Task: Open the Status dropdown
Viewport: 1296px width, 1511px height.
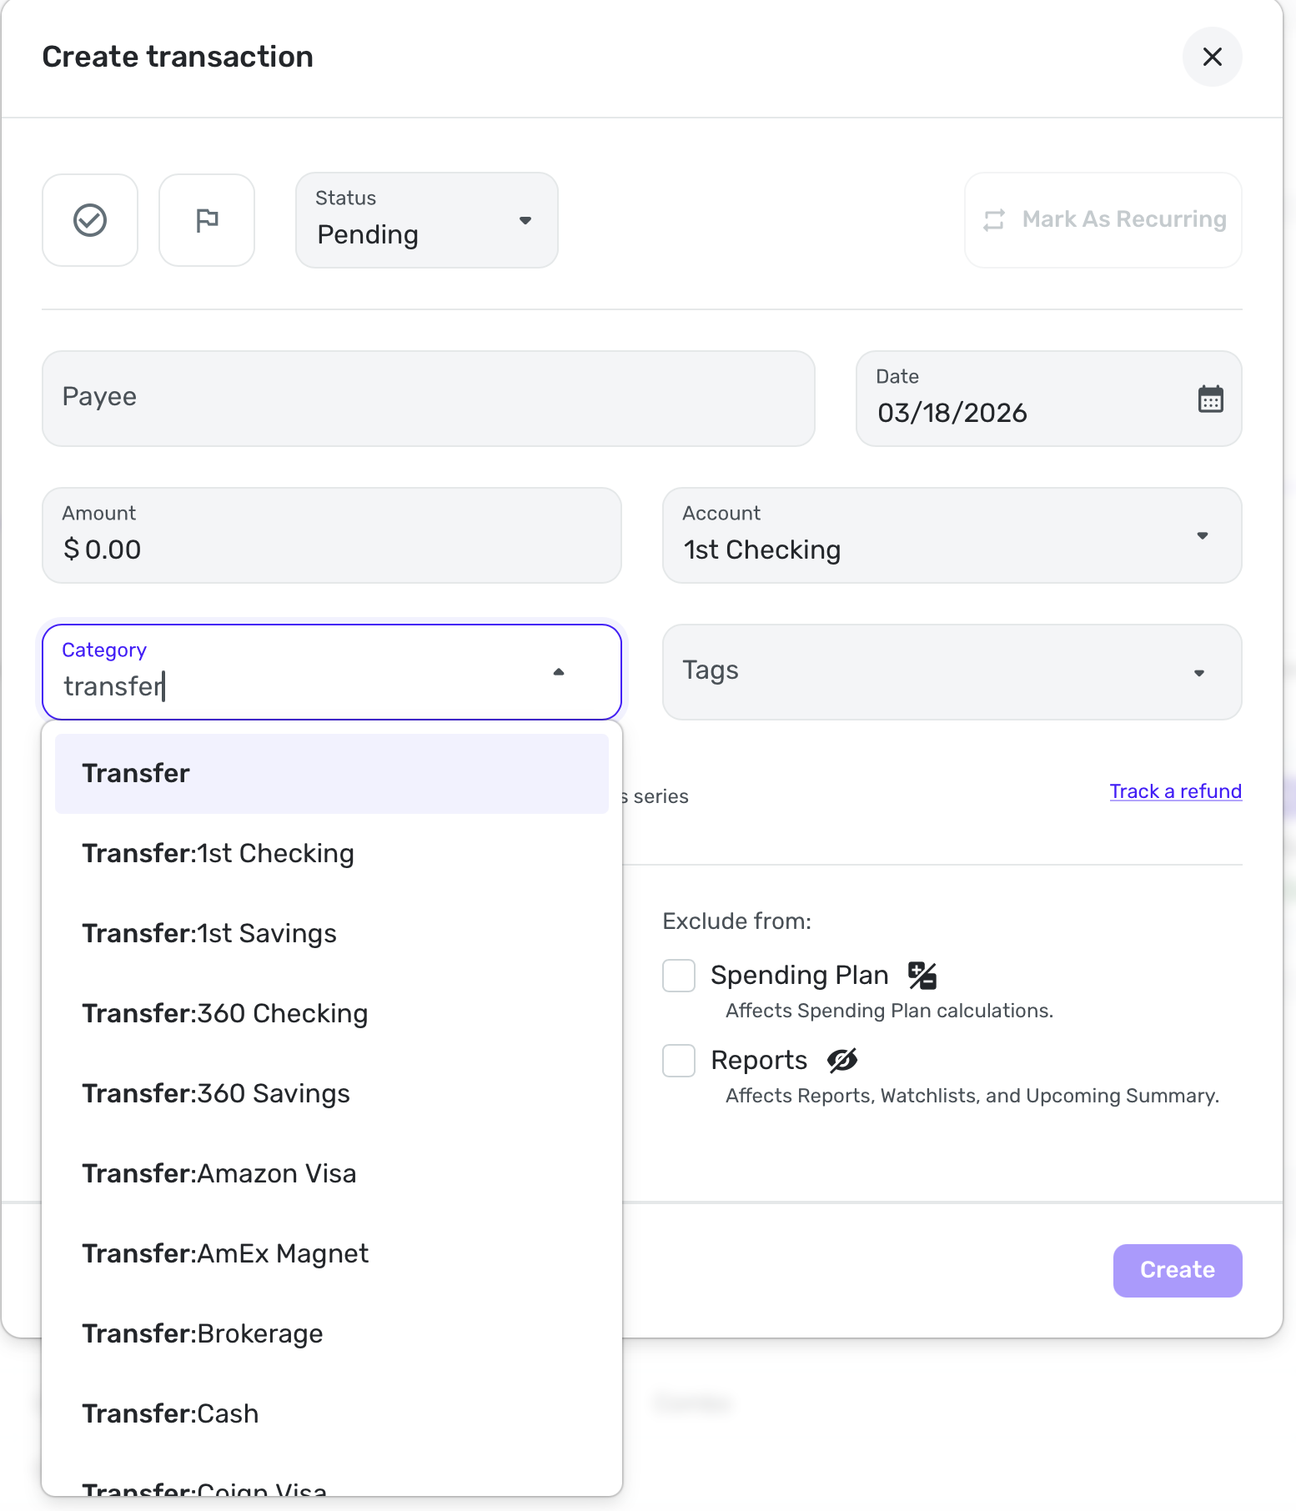Action: tap(426, 220)
